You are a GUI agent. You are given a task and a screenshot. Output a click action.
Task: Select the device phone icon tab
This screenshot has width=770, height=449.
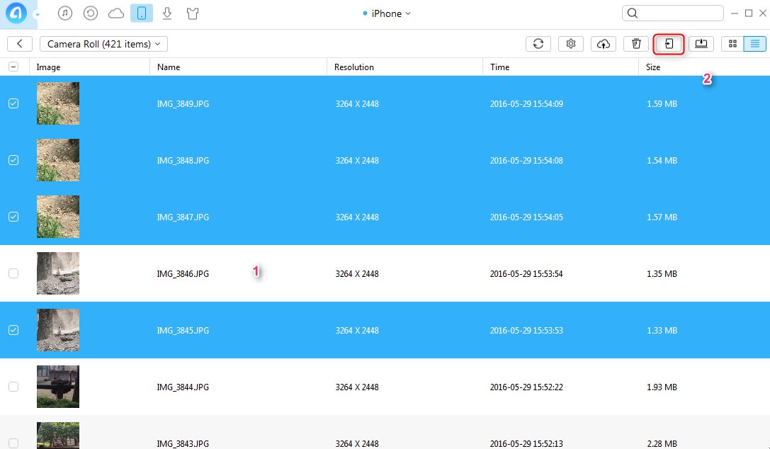click(142, 13)
